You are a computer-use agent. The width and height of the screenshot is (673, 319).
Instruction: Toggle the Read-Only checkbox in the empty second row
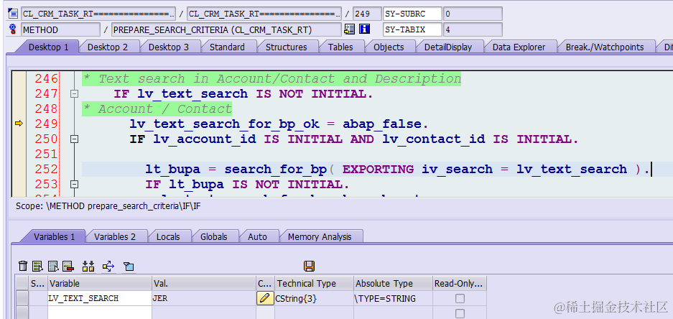[x=460, y=313]
